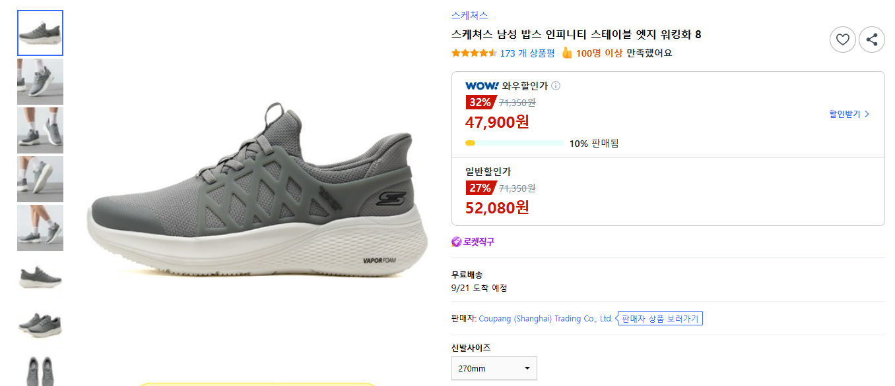The image size is (895, 386).
Task: Open the 스케쳐스 brand link
Action: (x=470, y=15)
